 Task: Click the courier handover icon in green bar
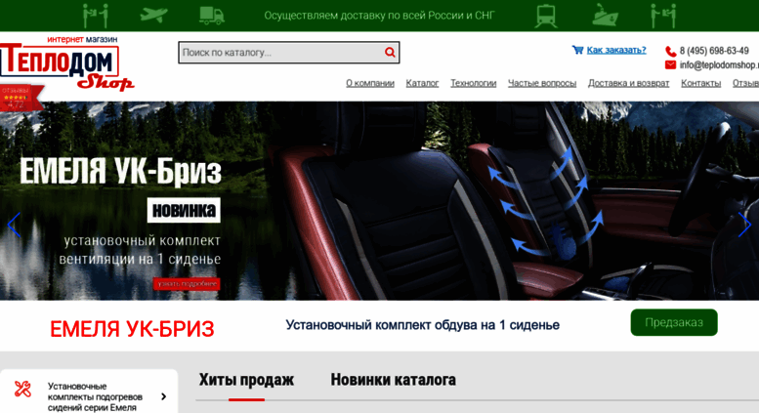click(96, 16)
